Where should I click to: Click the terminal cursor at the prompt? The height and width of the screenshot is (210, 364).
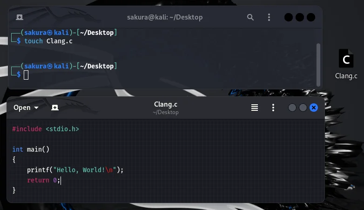[26, 75]
